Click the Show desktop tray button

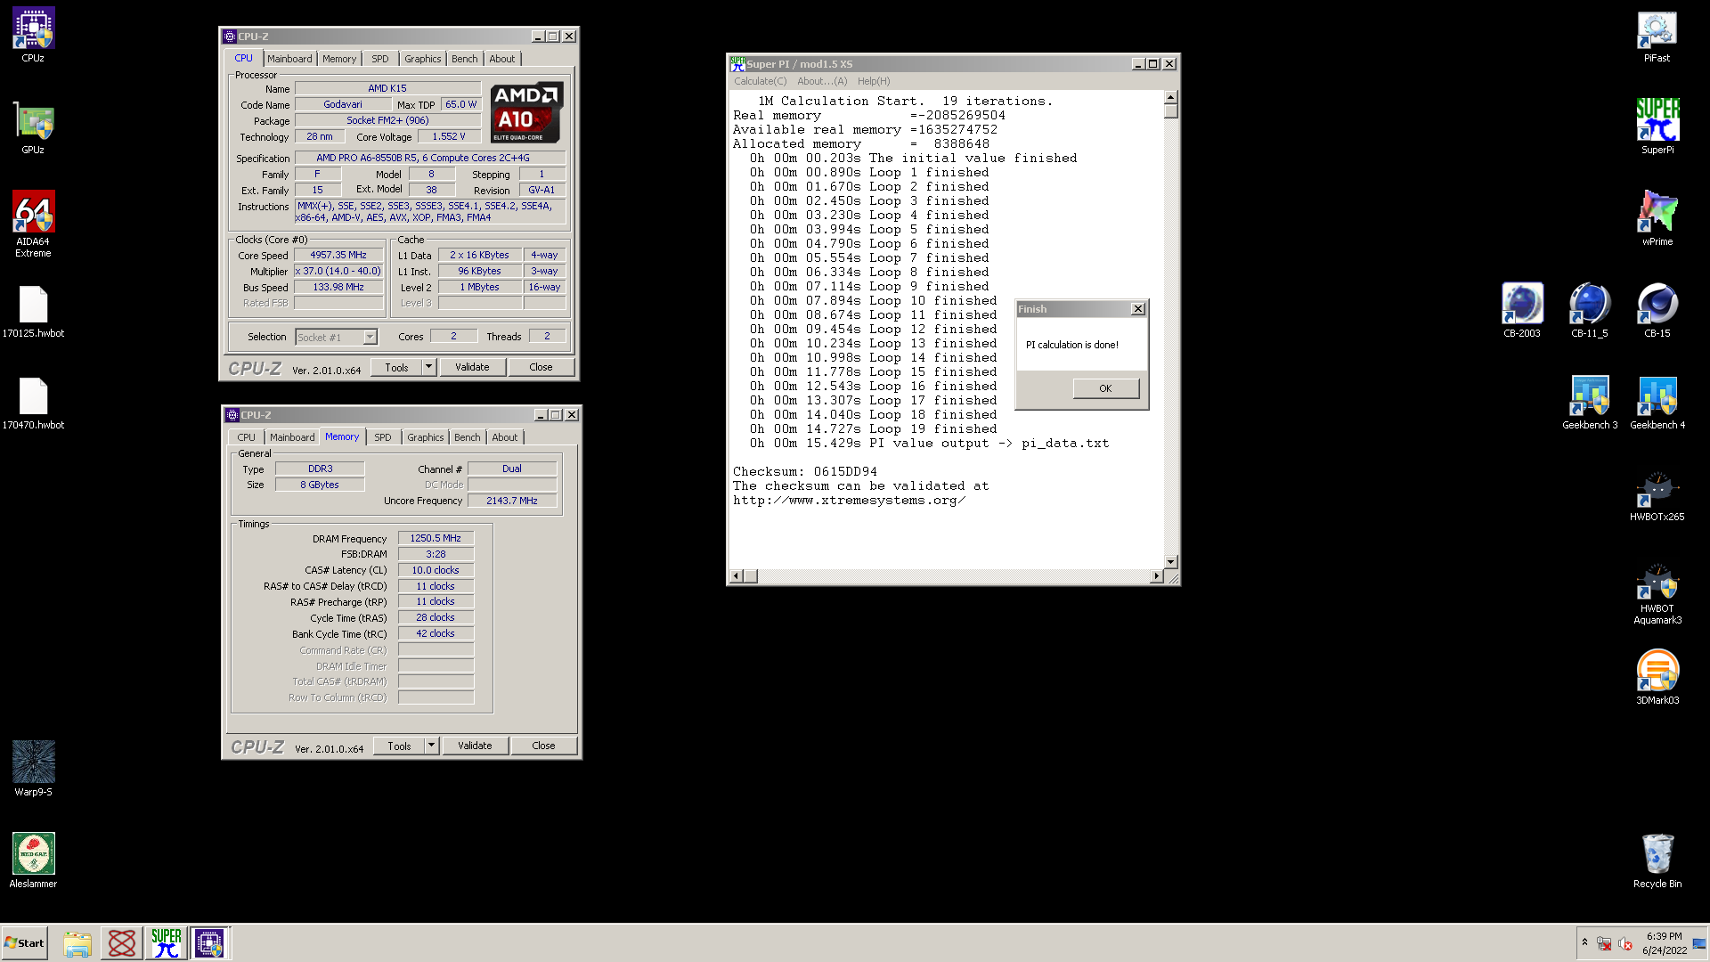(1700, 943)
